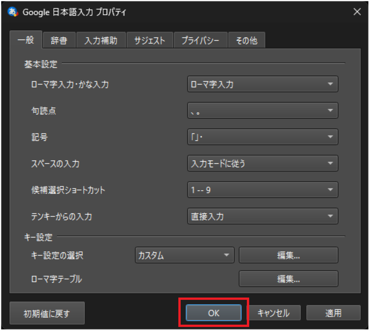Expand the 候補選択ショートカット dropdown
The height and width of the screenshot is (331, 370).
point(262,190)
